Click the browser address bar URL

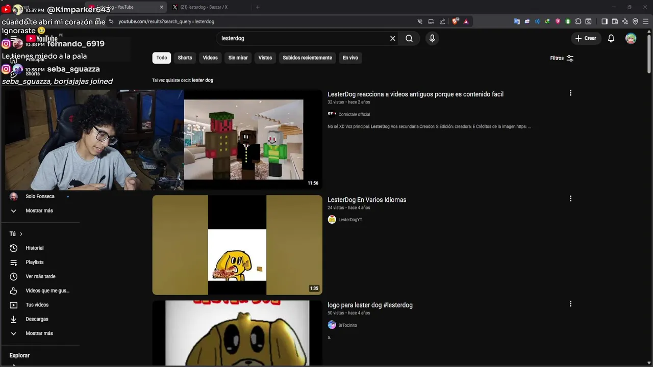tap(166, 21)
